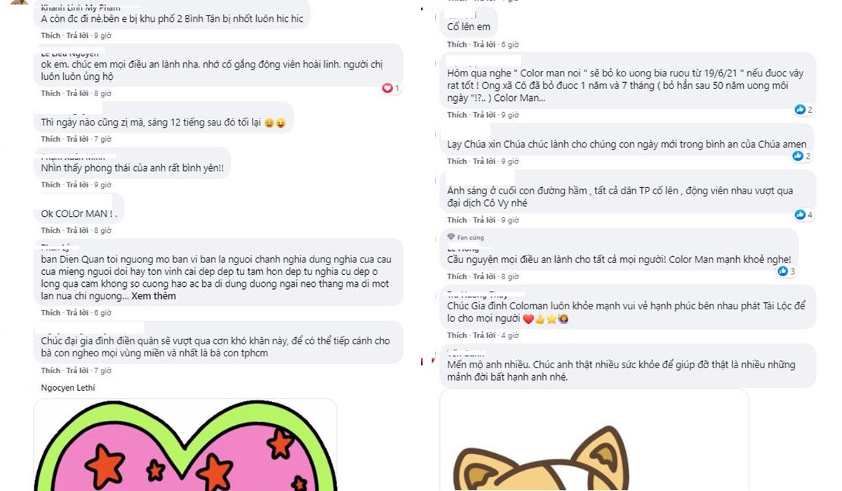The image size is (842, 491).
Task: View like reactions on the Color man beer comment
Action: click(x=803, y=109)
